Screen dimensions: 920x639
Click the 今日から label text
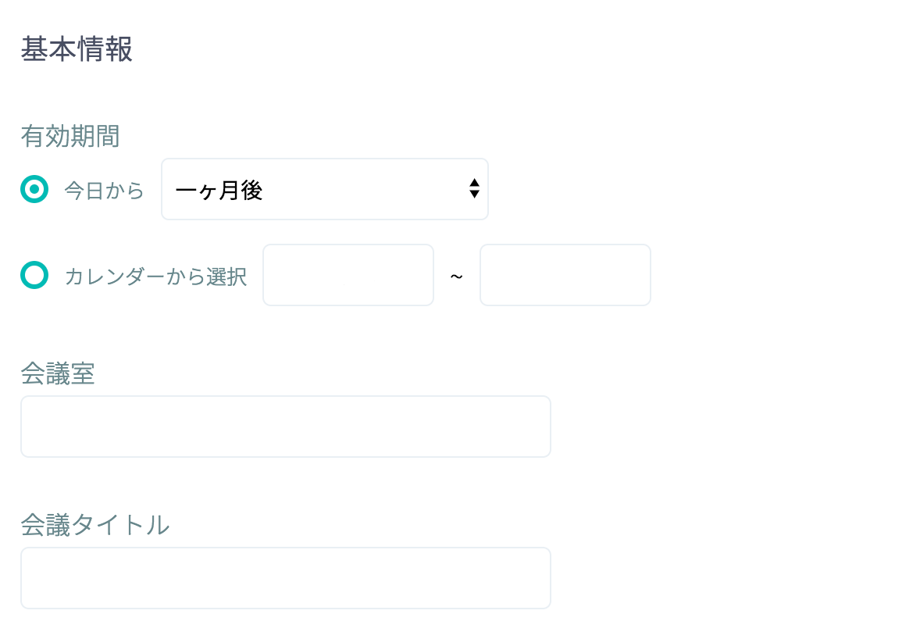click(x=105, y=191)
